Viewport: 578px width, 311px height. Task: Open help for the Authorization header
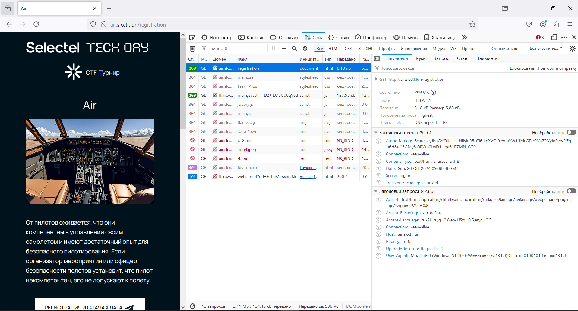378,141
